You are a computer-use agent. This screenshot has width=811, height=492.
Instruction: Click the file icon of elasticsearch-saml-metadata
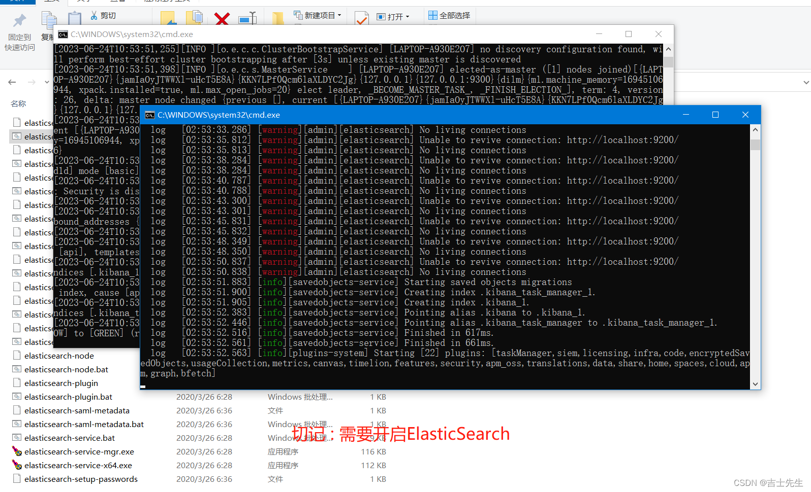click(x=17, y=410)
